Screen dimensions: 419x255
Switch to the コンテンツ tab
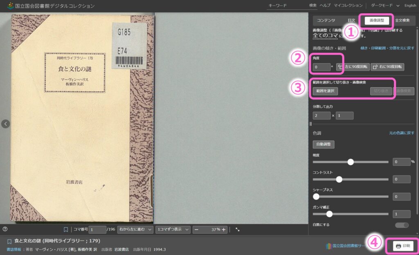click(326, 20)
